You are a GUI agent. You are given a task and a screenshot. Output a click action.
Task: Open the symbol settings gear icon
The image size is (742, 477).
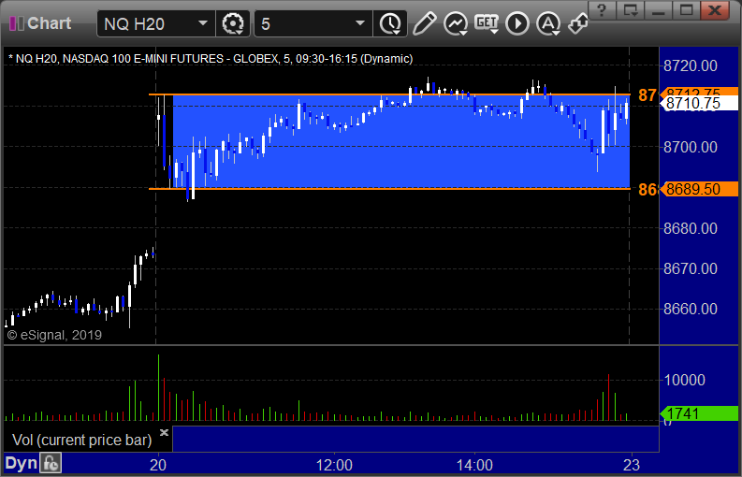[x=233, y=23]
